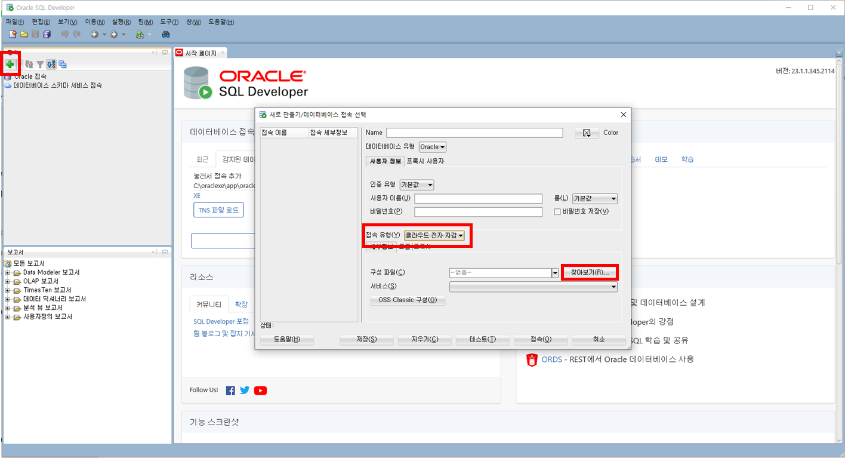Open the 구성 파일 dropdown arrow

tap(555, 273)
